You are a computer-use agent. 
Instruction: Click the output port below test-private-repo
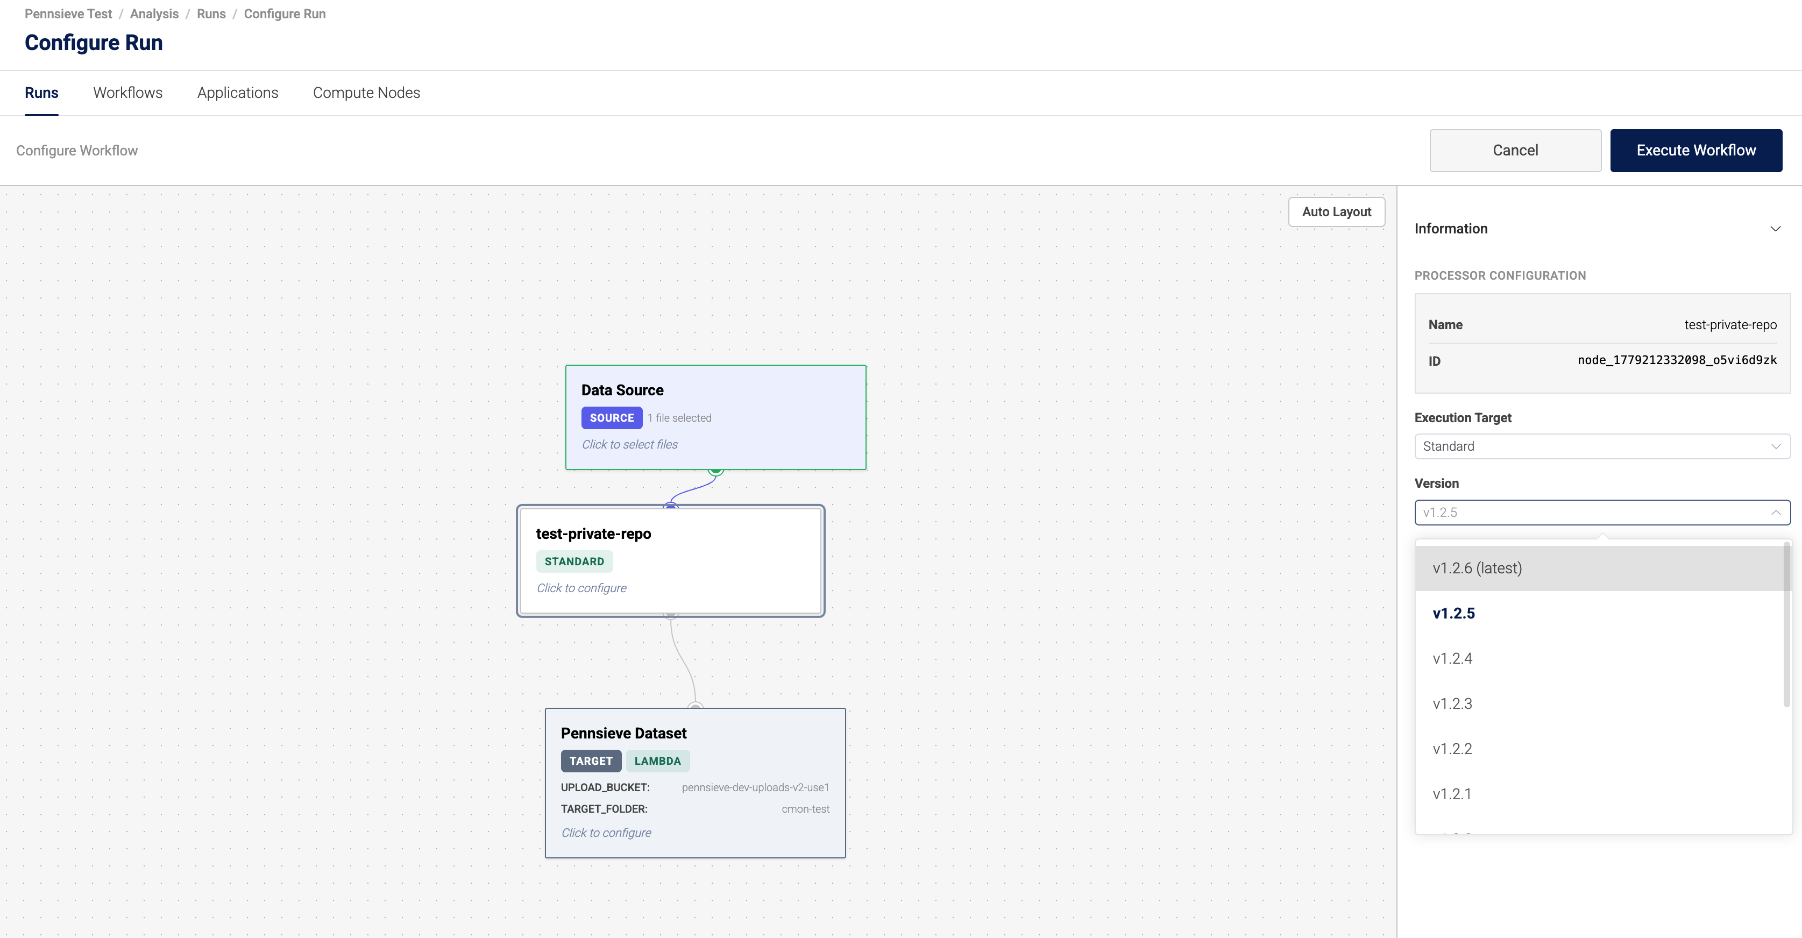[x=671, y=615]
